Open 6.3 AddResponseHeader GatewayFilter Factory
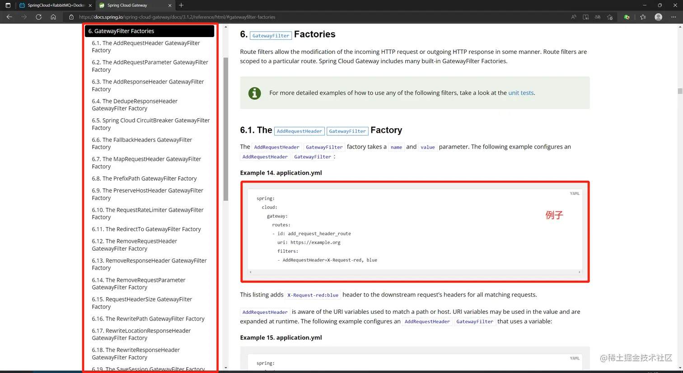 (148, 85)
